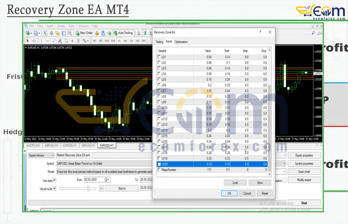Enable optimization checkbox for LO1 variable
348x224 pixels.
[x=159, y=57]
